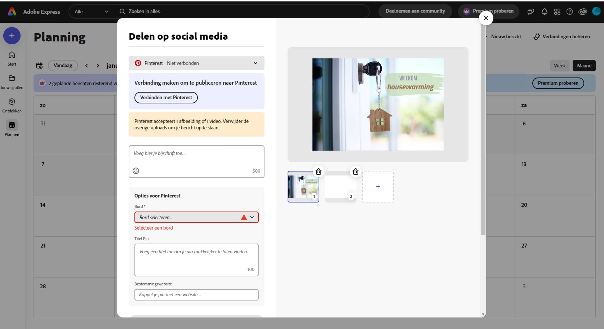Click the blue plus create button
Image resolution: width=604 pixels, height=329 pixels.
click(12, 36)
